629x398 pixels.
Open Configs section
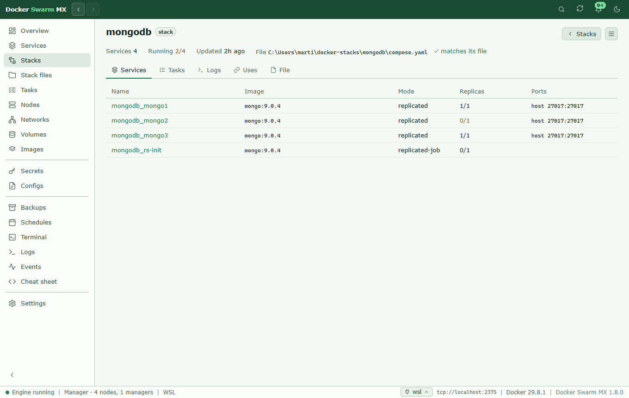pos(47,186)
